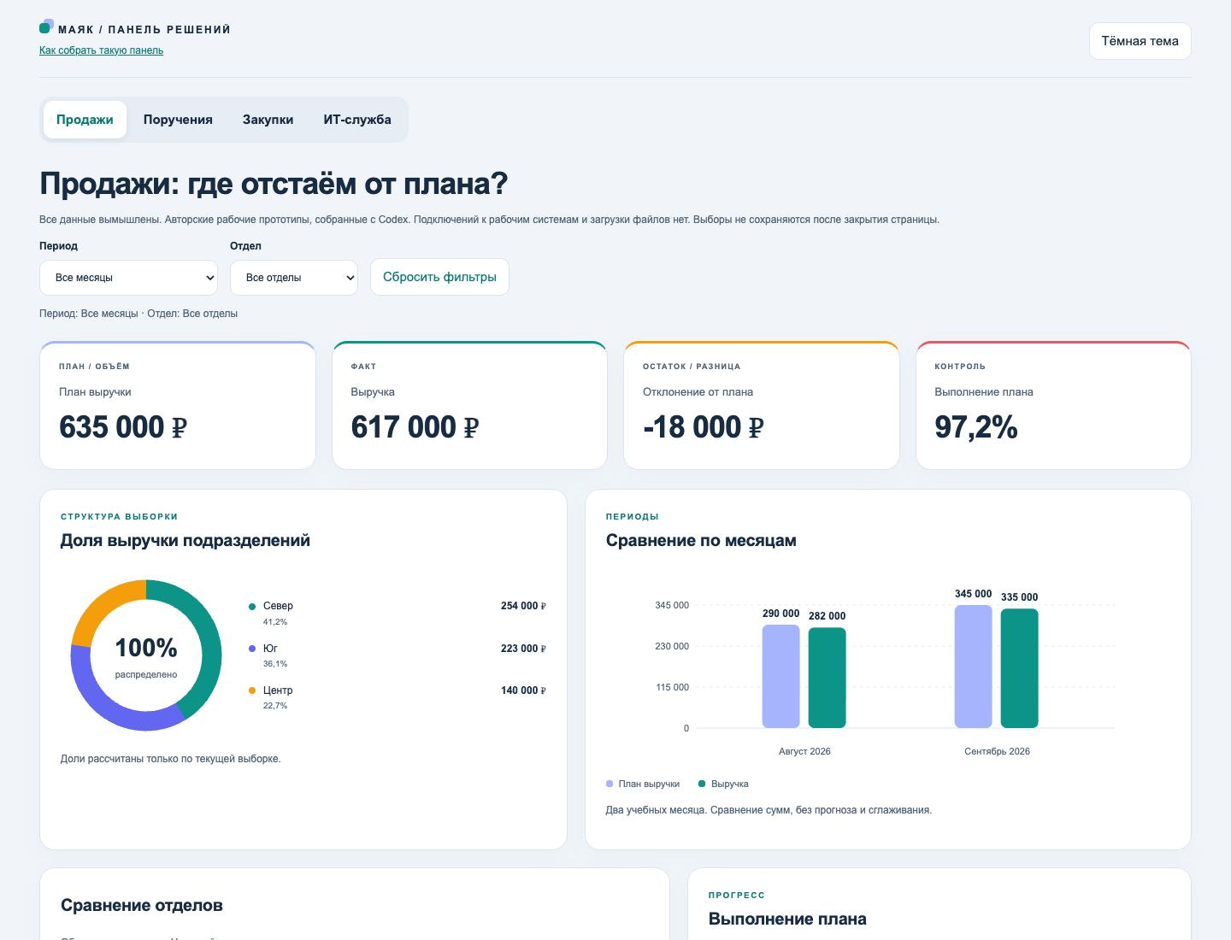Click the Август 2026 axis label
This screenshot has width=1231, height=940.
(x=804, y=751)
